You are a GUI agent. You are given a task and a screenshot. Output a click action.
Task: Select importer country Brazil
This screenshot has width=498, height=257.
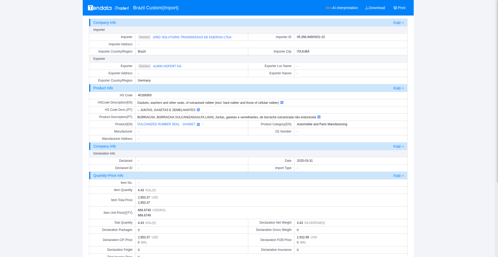click(x=142, y=52)
